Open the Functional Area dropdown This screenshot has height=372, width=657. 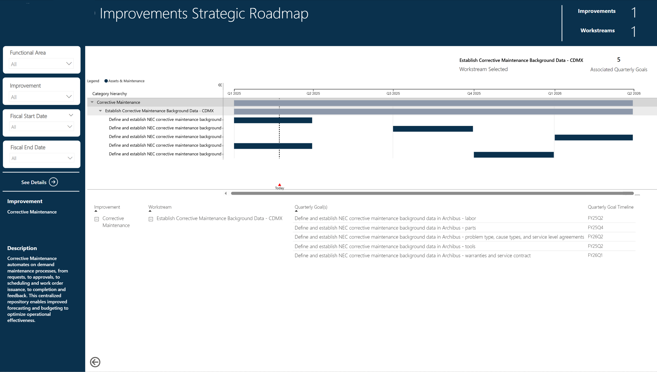(x=41, y=64)
